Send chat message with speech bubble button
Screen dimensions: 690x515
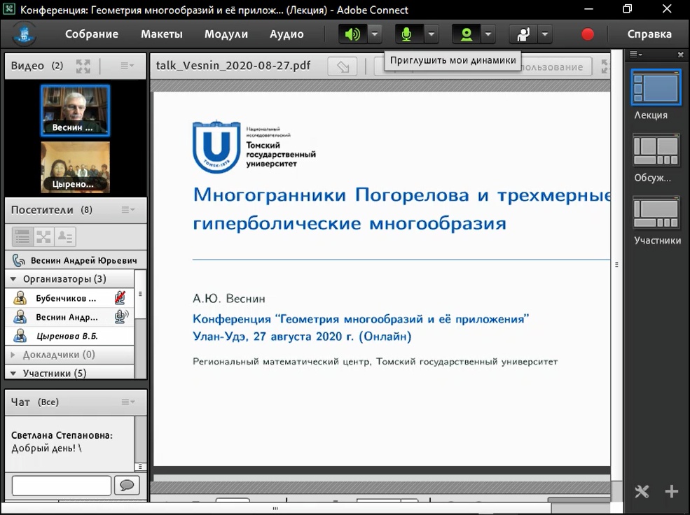click(127, 486)
